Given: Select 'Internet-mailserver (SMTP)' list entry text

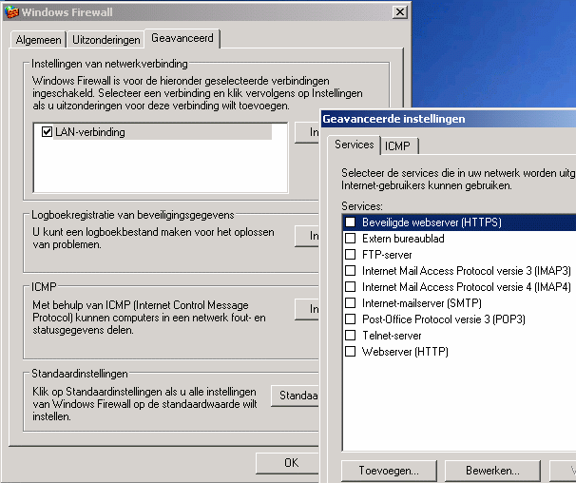Looking at the screenshot, I should click(422, 303).
